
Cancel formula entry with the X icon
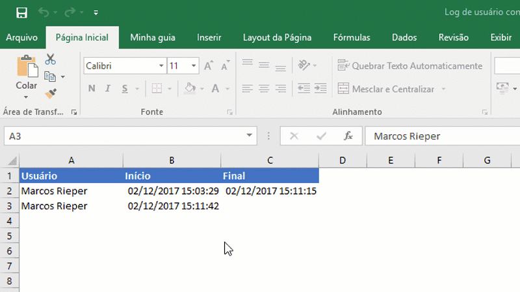294,136
